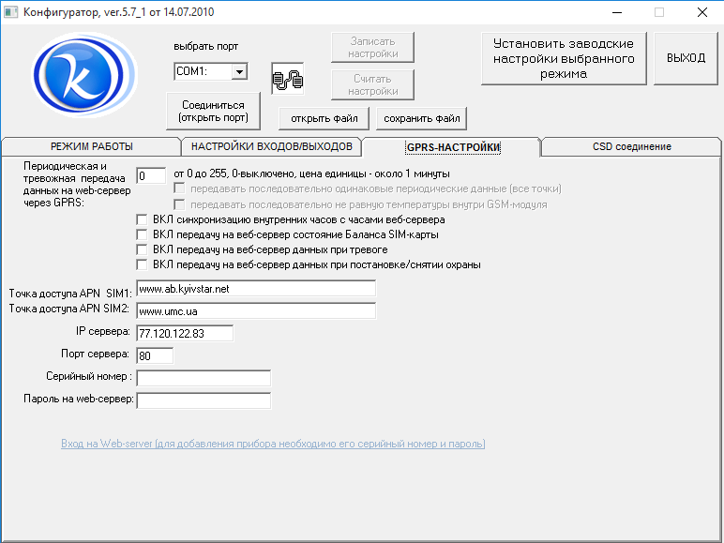Click the Серийный номер input field

pos(204,378)
